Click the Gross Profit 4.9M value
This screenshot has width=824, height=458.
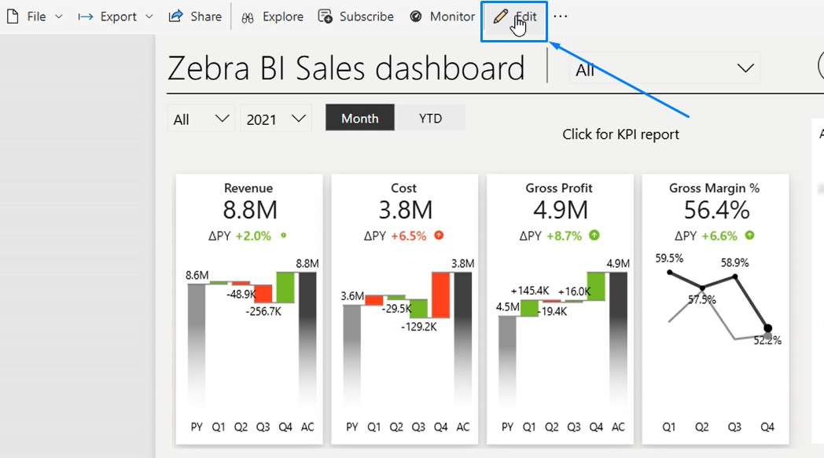[x=561, y=210]
